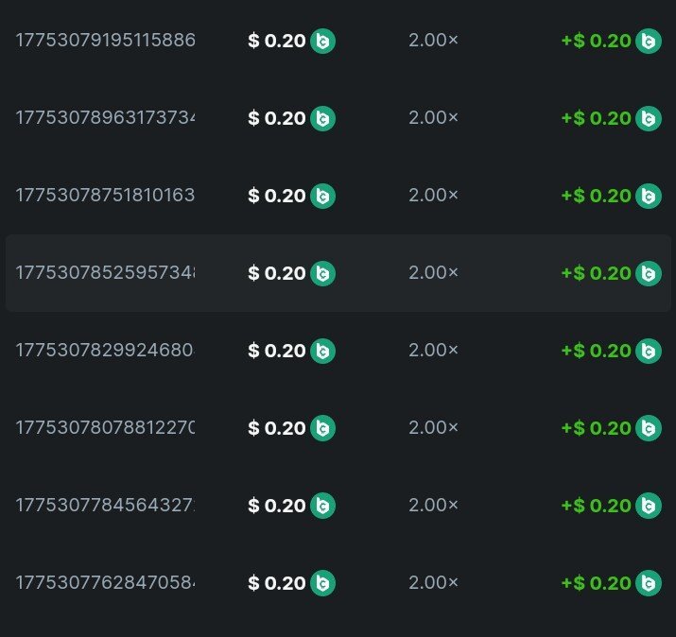Open bet ID 1775307919511588 details
Screen dimensions: 676x637
[x=105, y=41]
